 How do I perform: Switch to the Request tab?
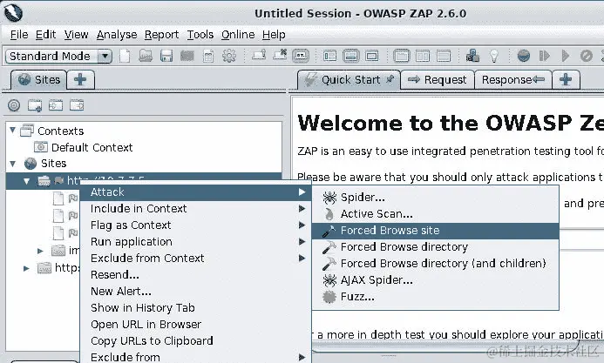point(438,79)
